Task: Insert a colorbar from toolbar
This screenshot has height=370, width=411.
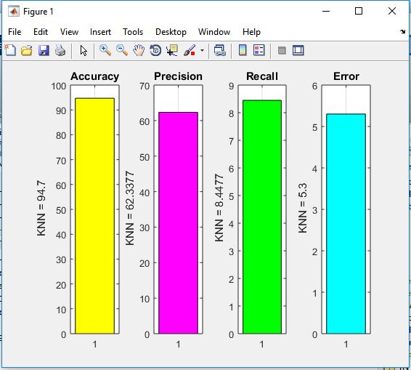Action: 243,50
